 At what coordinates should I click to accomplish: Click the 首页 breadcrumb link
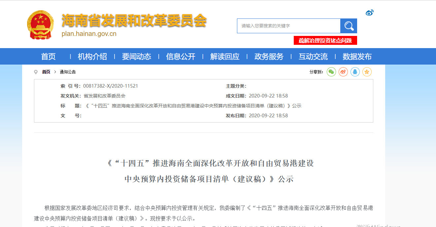point(46,72)
